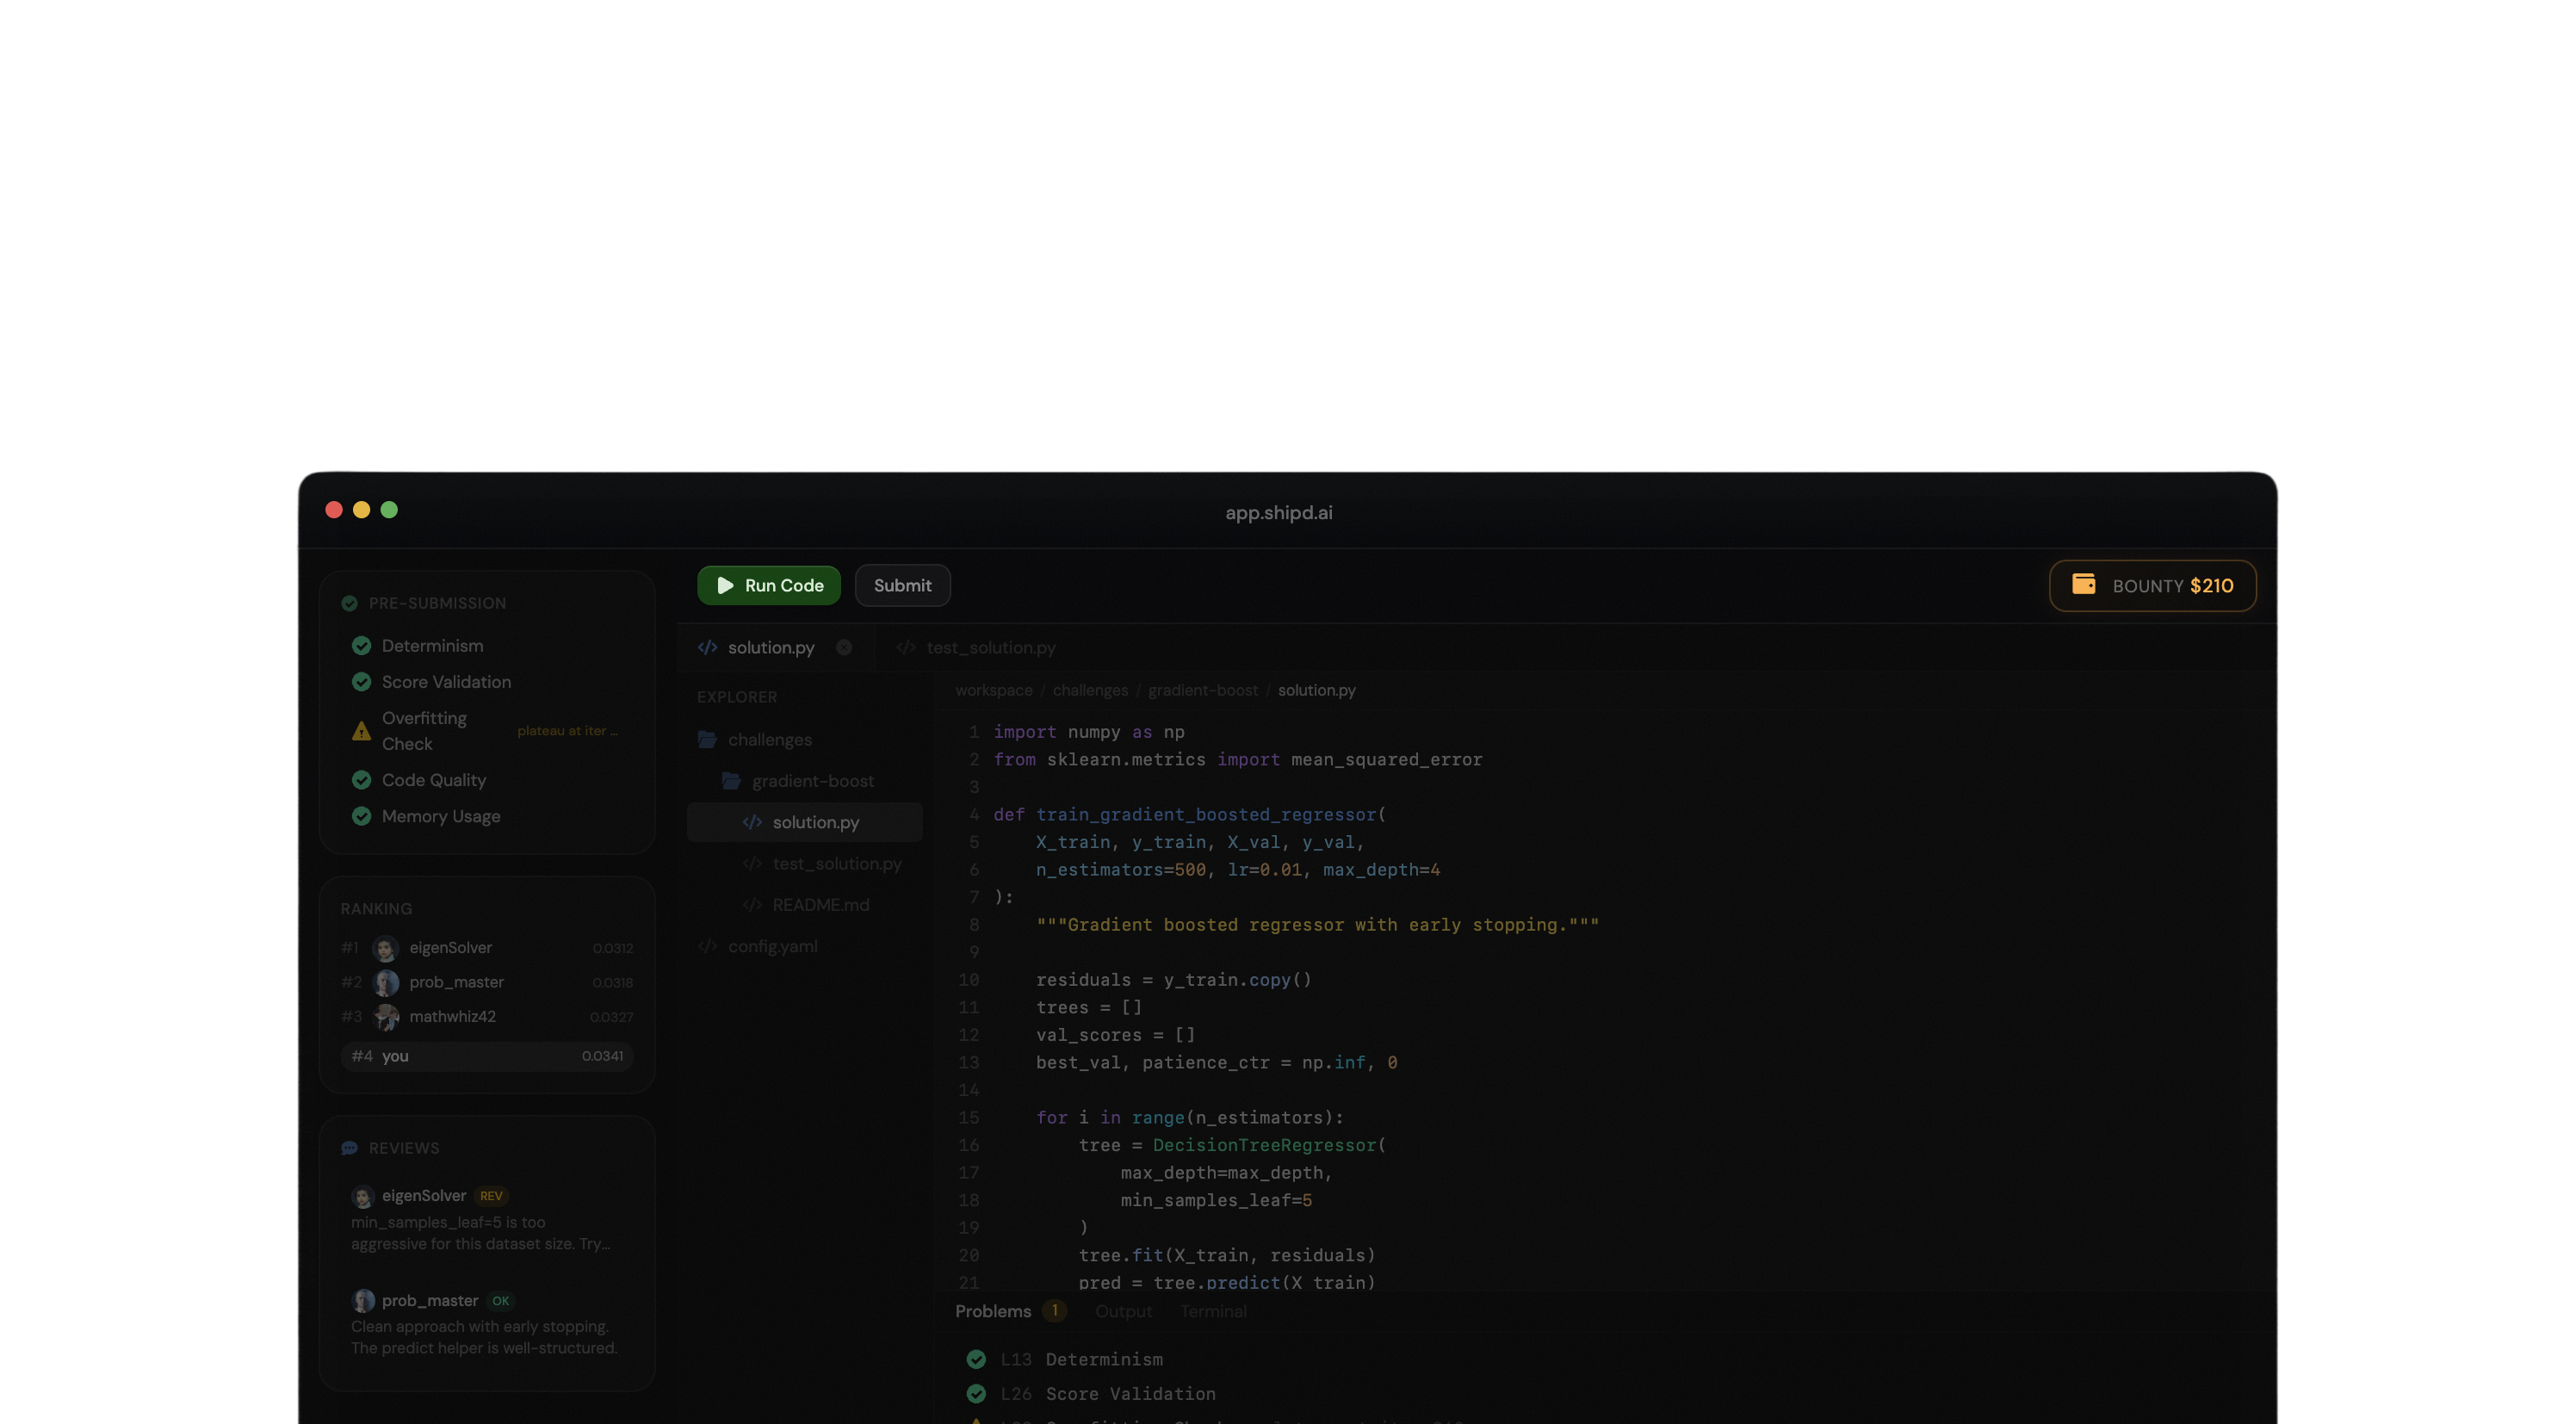This screenshot has width=2576, height=1424.
Task: Click the config.yaml file code icon
Action: coord(707,945)
